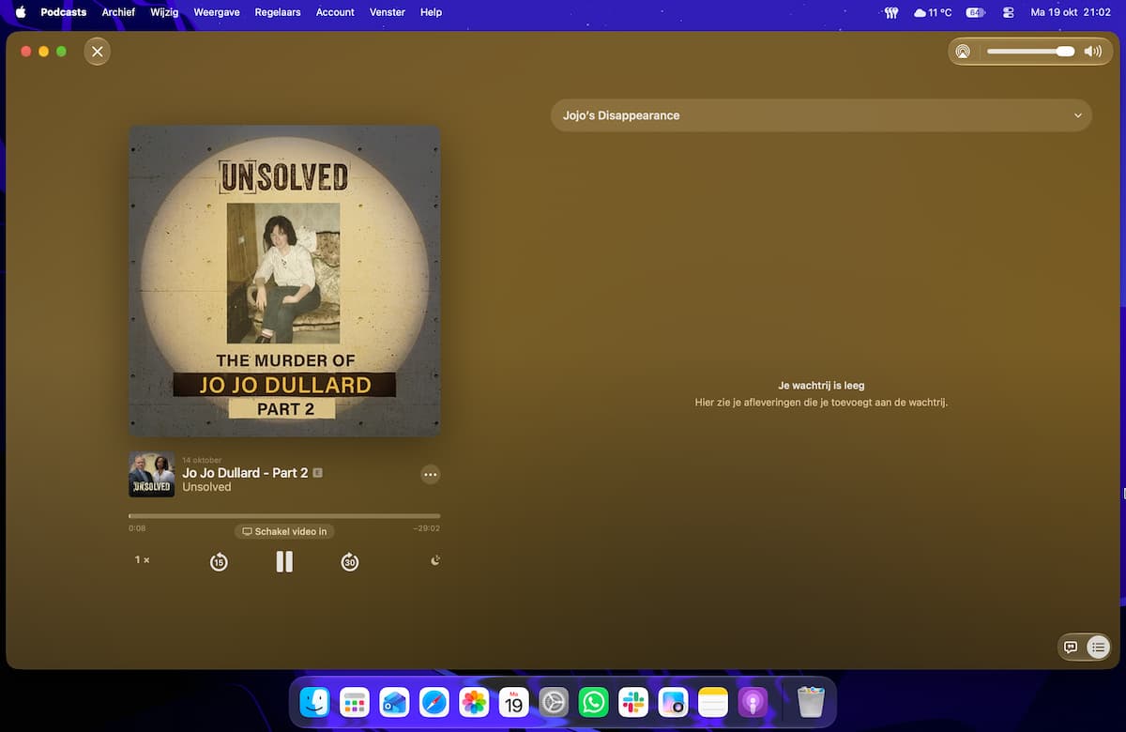The width and height of the screenshot is (1126, 732).
Task: Close the full-screen player with X
Action: coord(98,52)
